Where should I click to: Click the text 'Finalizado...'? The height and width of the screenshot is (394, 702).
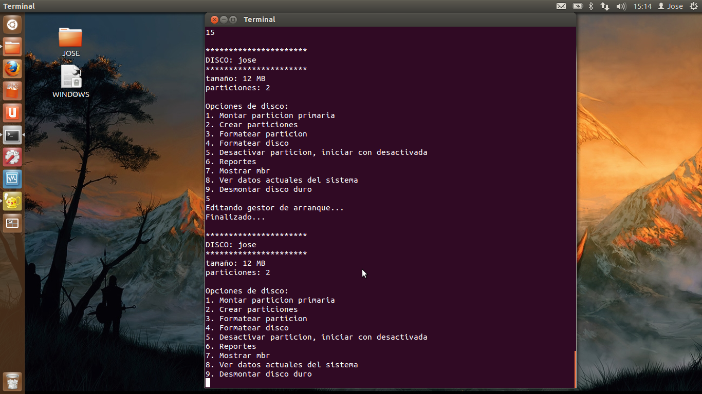pos(235,217)
